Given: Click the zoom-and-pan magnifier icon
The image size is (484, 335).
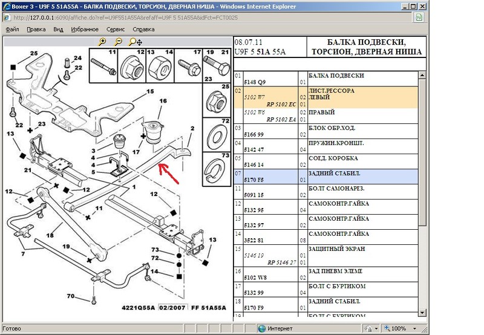Looking at the screenshot, I should [134, 42].
